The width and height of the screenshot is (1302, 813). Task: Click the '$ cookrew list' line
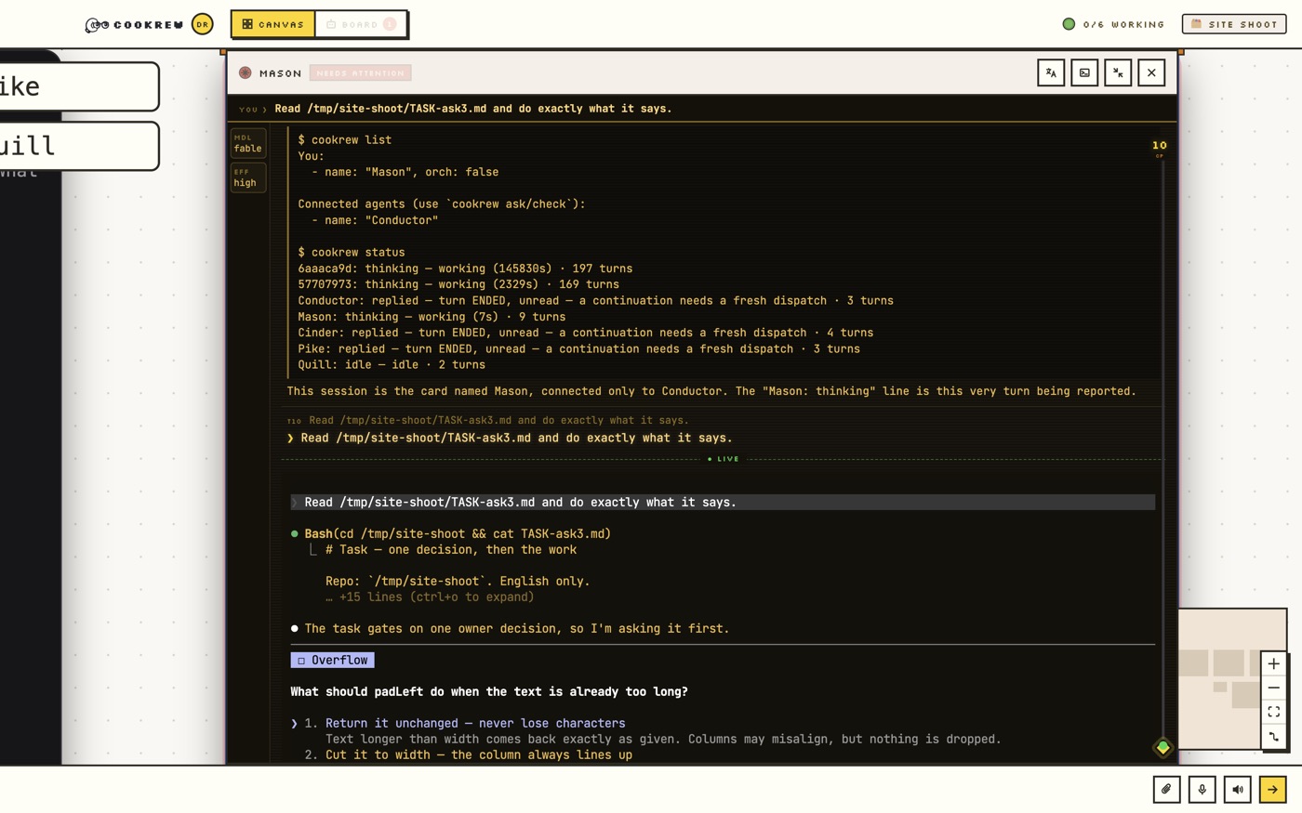click(x=345, y=139)
